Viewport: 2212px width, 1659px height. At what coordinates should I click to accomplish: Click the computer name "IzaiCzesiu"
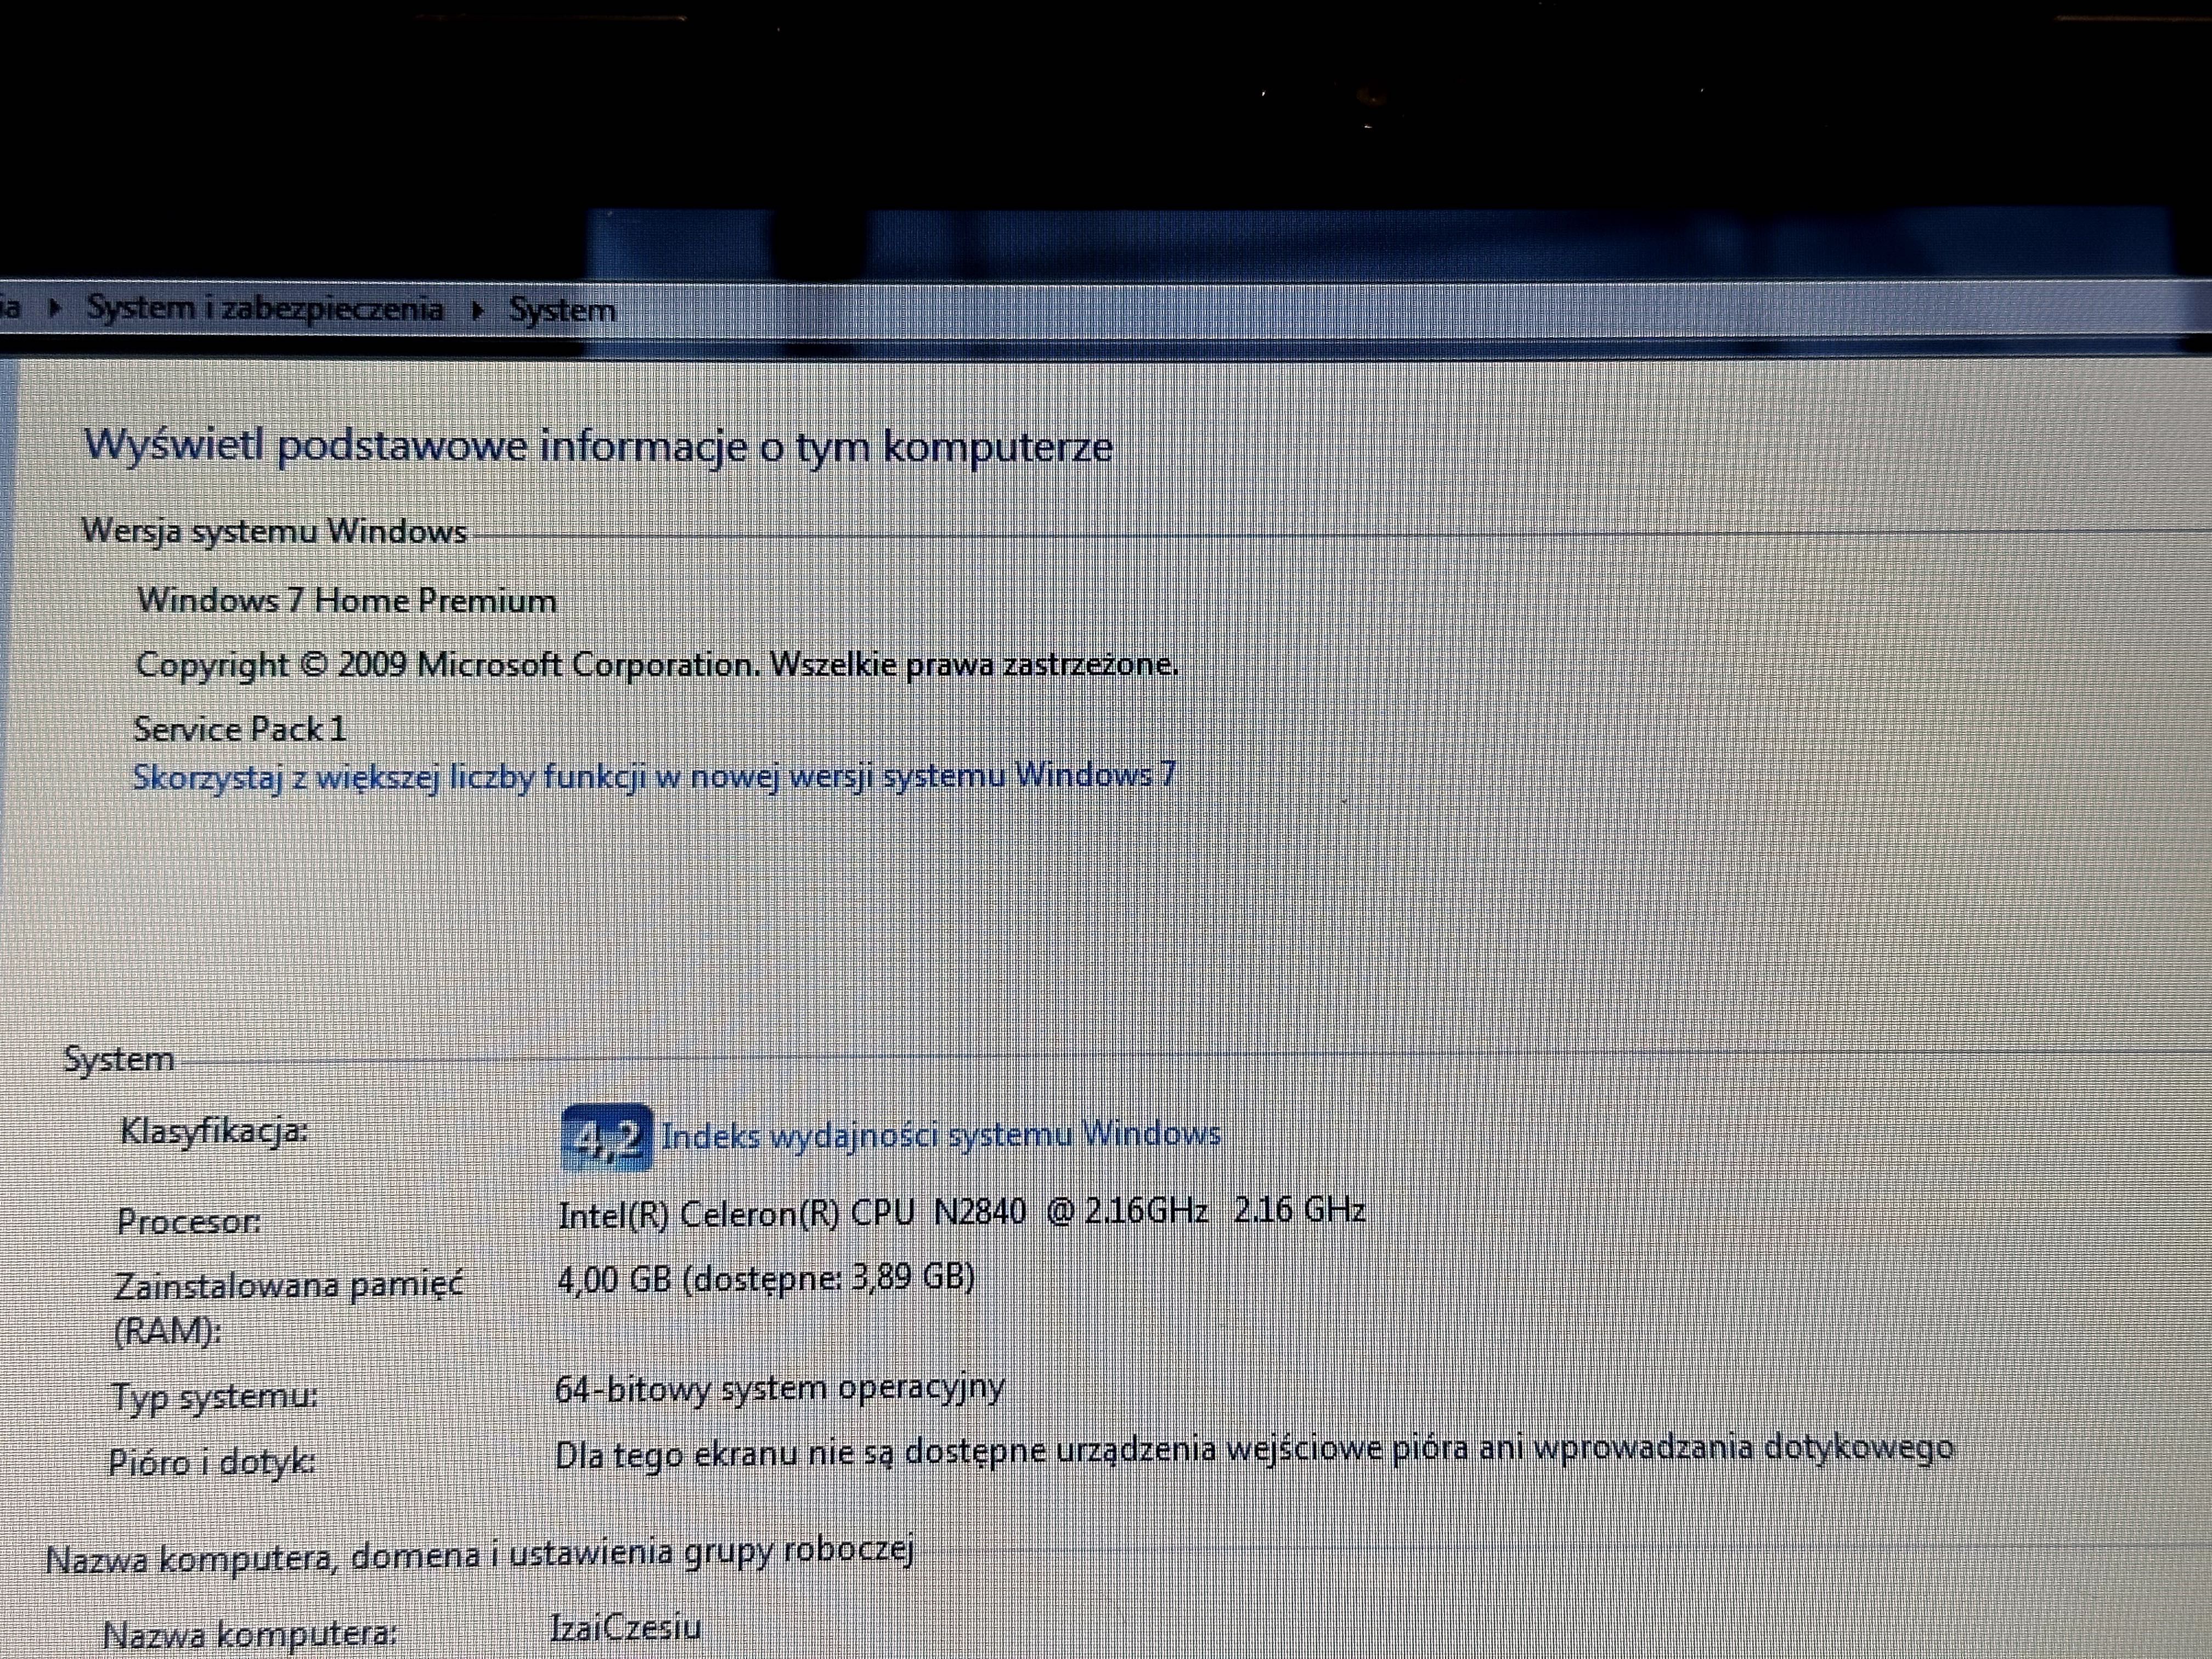(x=626, y=1627)
